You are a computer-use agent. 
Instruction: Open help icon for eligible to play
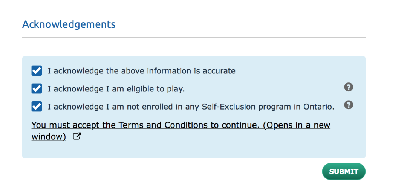click(349, 87)
